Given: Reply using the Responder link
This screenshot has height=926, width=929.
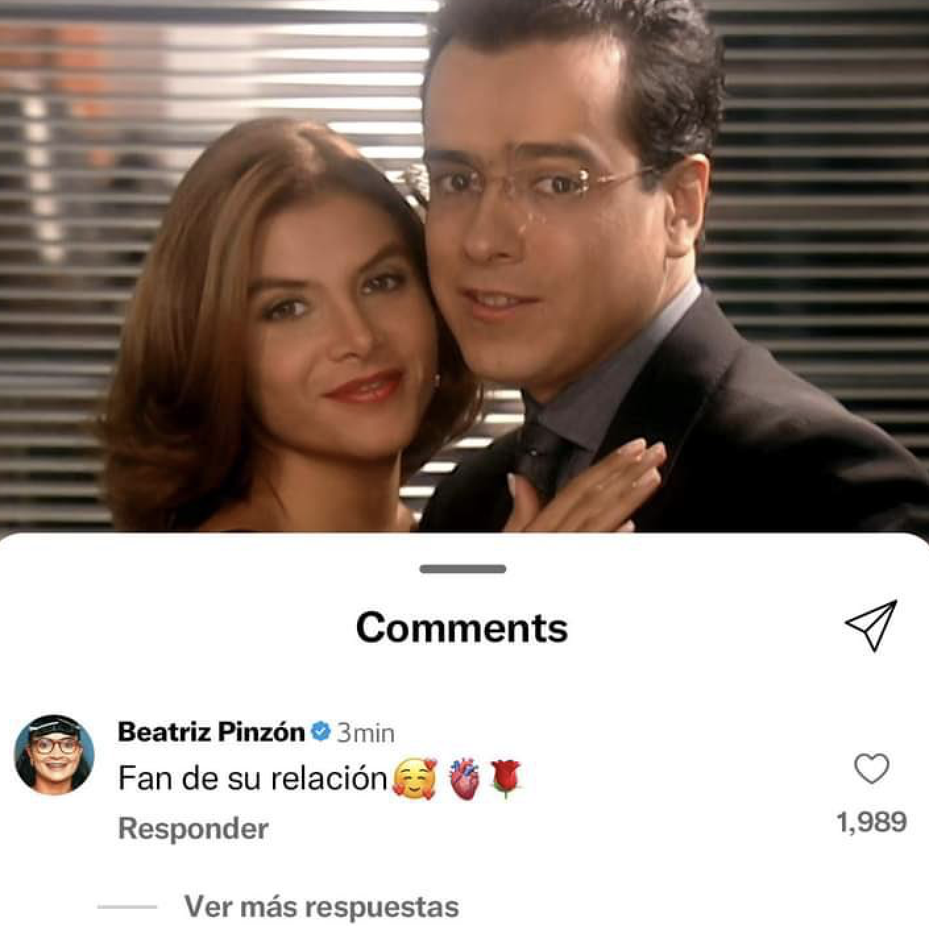Looking at the screenshot, I should click(193, 829).
